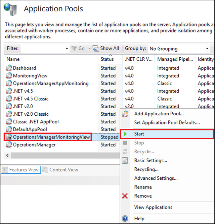Screen dimensions: 215x224
Task: Click Started status of OperationsManager row
Action: [108, 145]
